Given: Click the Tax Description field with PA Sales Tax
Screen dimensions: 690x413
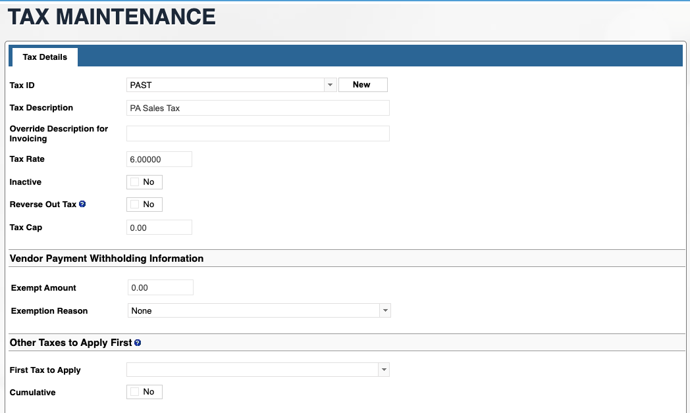Looking at the screenshot, I should 257,108.
